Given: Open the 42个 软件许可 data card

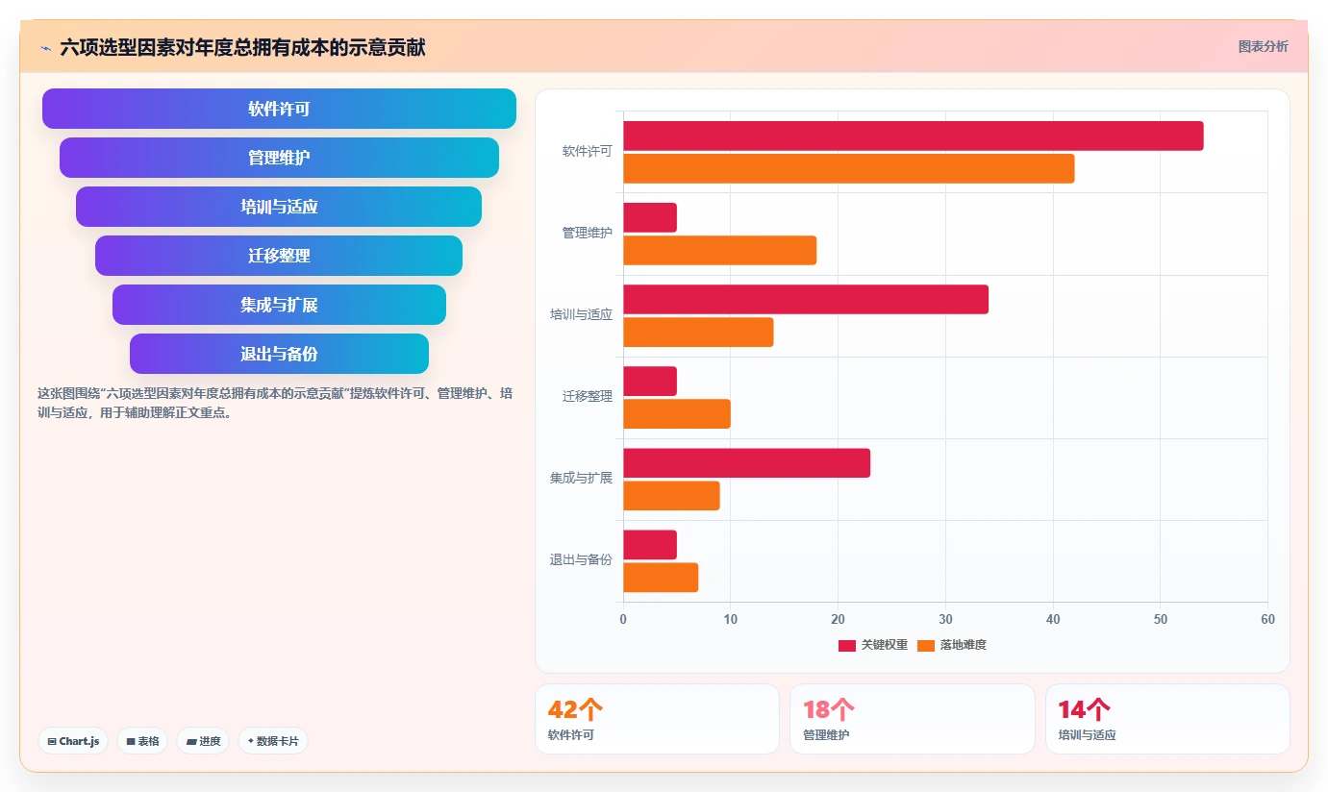Looking at the screenshot, I should click(x=657, y=719).
